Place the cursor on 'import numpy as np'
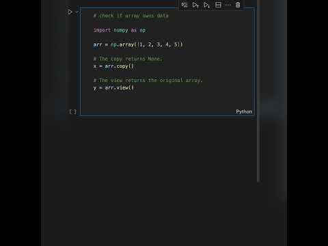Viewport: 328px width, 246px height. coord(120,30)
